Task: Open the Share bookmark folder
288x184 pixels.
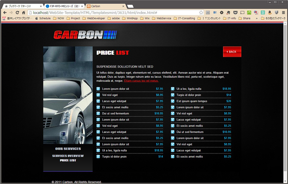Action: [x=244, y=18]
